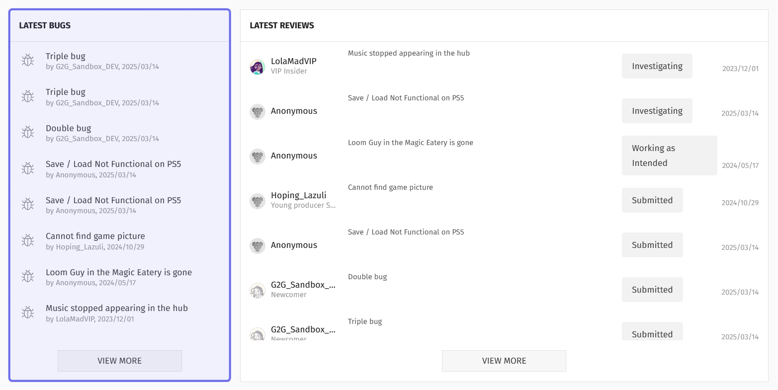Viewport: 778px width, 390px height.
Task: Open the review titled Double bug
Action: tap(367, 277)
